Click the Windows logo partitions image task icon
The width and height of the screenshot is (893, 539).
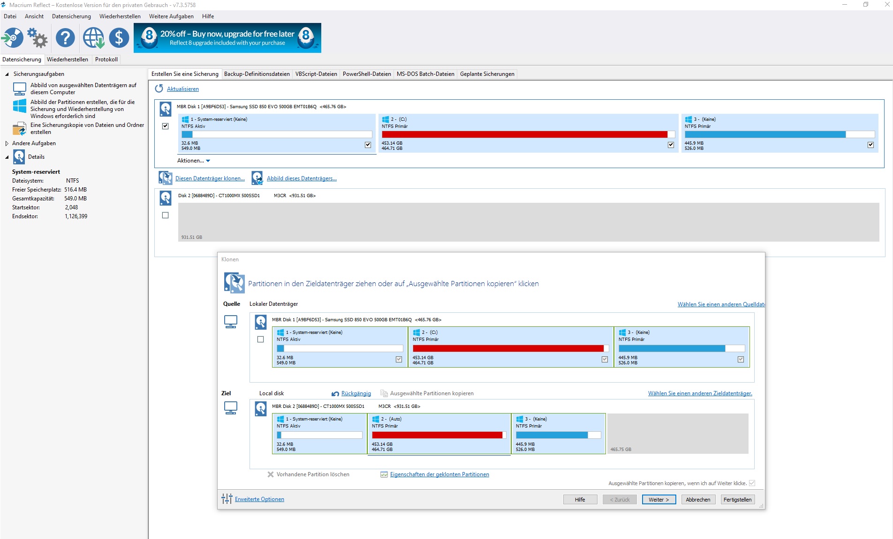pyautogui.click(x=20, y=105)
